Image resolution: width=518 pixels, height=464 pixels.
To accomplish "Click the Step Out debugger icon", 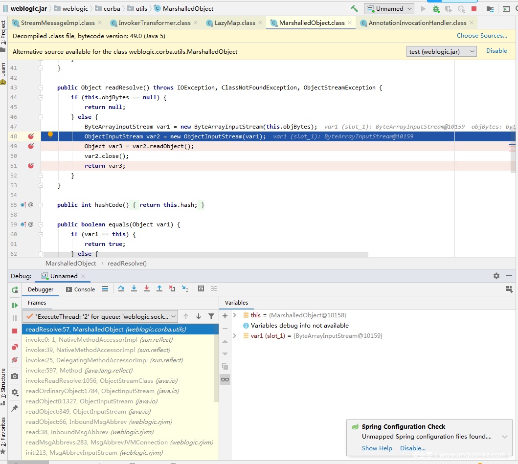I will [159, 289].
